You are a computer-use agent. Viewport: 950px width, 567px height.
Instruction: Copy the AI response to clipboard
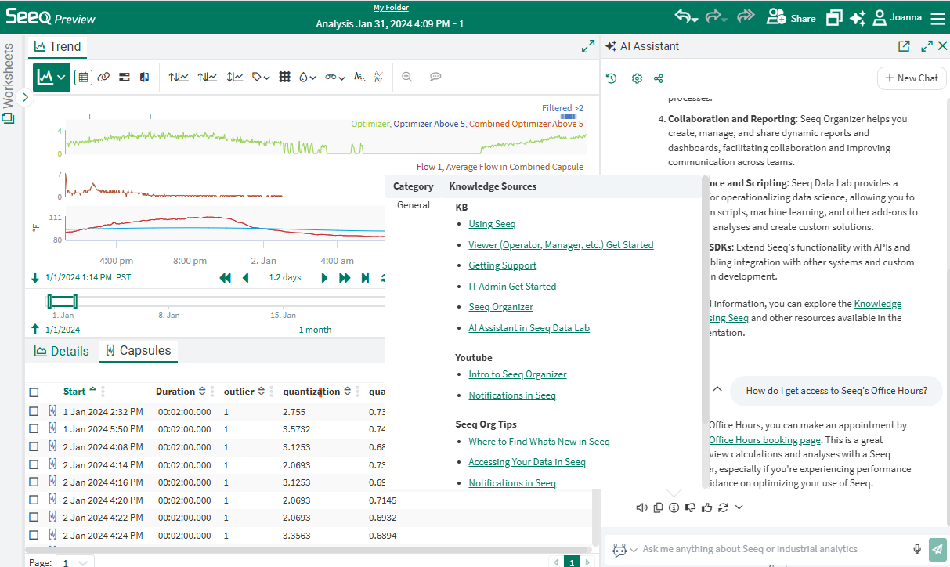(658, 507)
